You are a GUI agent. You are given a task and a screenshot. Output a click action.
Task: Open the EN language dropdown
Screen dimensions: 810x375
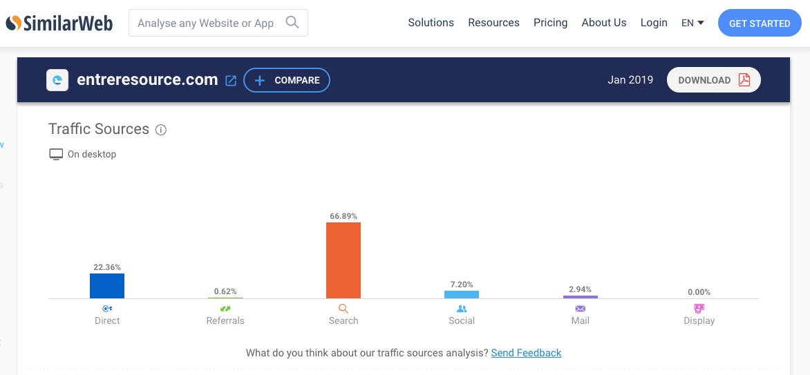point(693,23)
